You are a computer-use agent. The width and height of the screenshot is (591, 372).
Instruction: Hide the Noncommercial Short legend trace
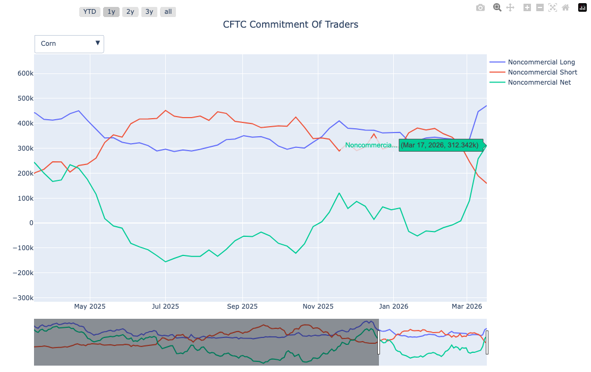click(x=542, y=72)
